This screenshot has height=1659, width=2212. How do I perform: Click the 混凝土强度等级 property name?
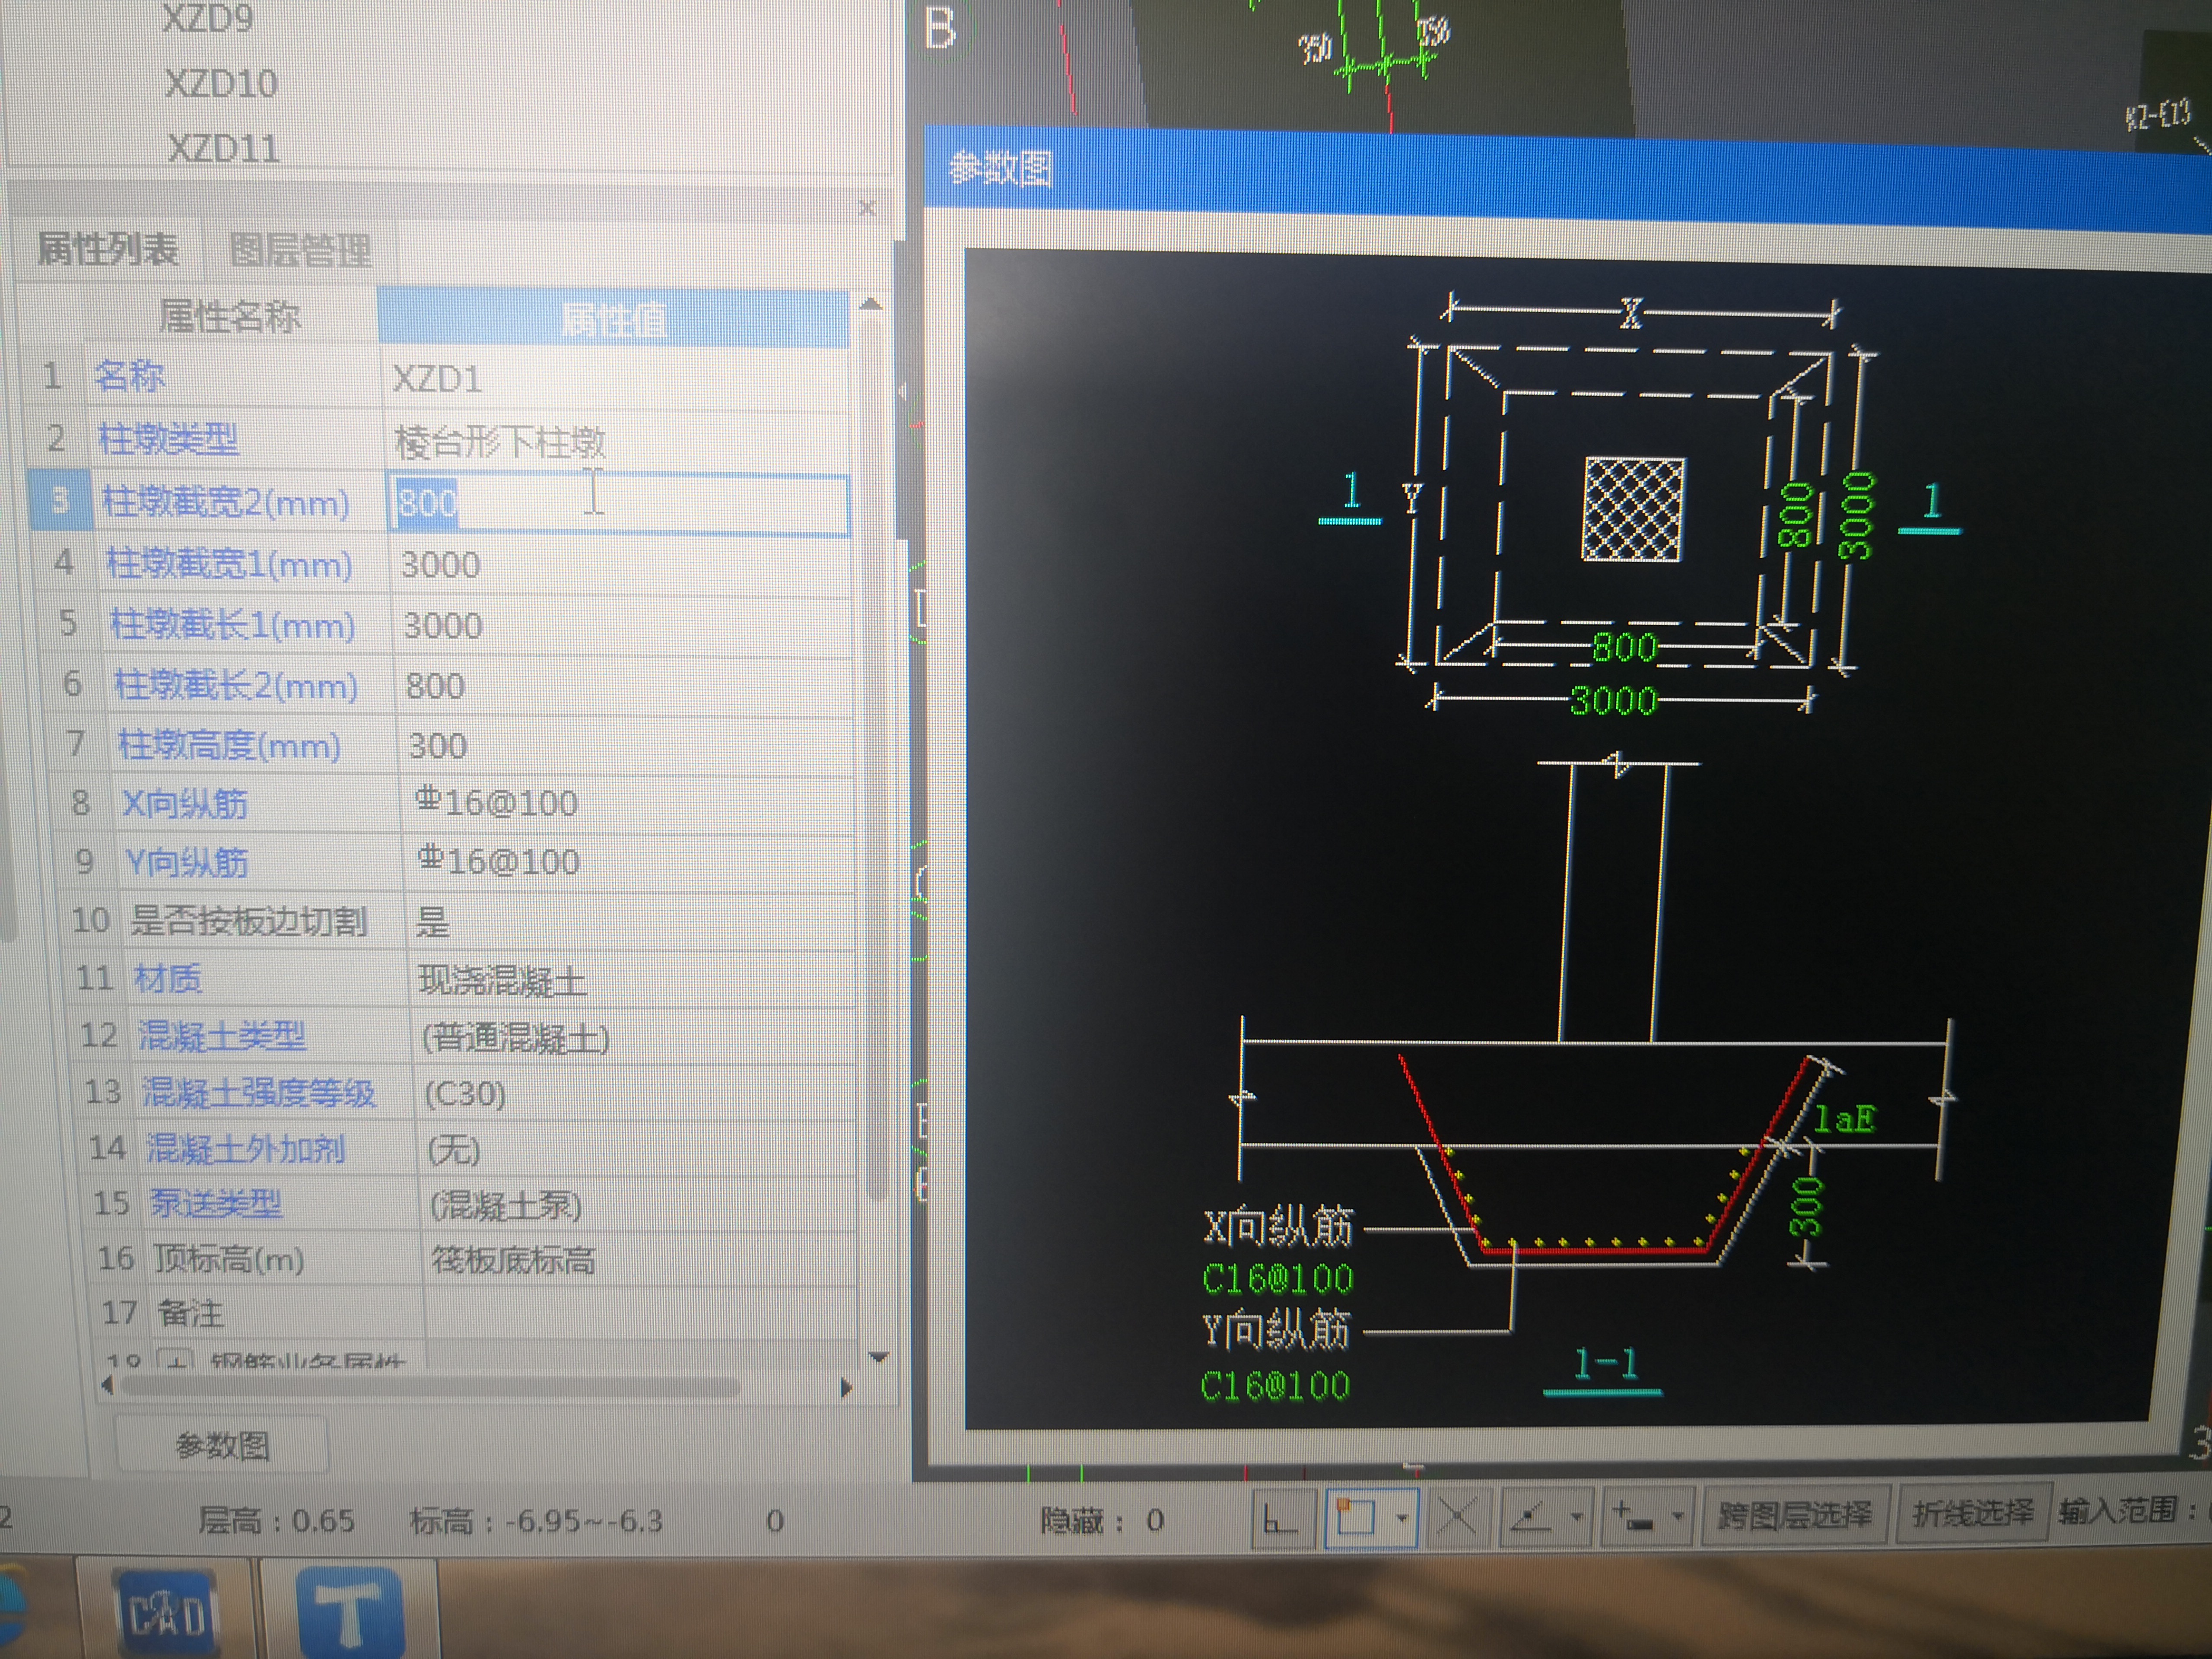pyautogui.click(x=259, y=1092)
